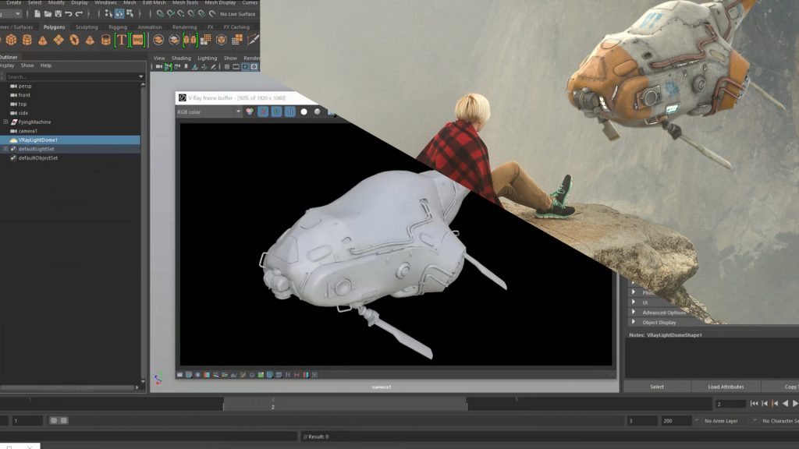Click frame 2 on the time slider

(x=273, y=405)
